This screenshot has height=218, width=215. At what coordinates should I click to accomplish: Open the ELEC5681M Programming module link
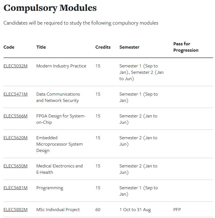[x=15, y=188]
